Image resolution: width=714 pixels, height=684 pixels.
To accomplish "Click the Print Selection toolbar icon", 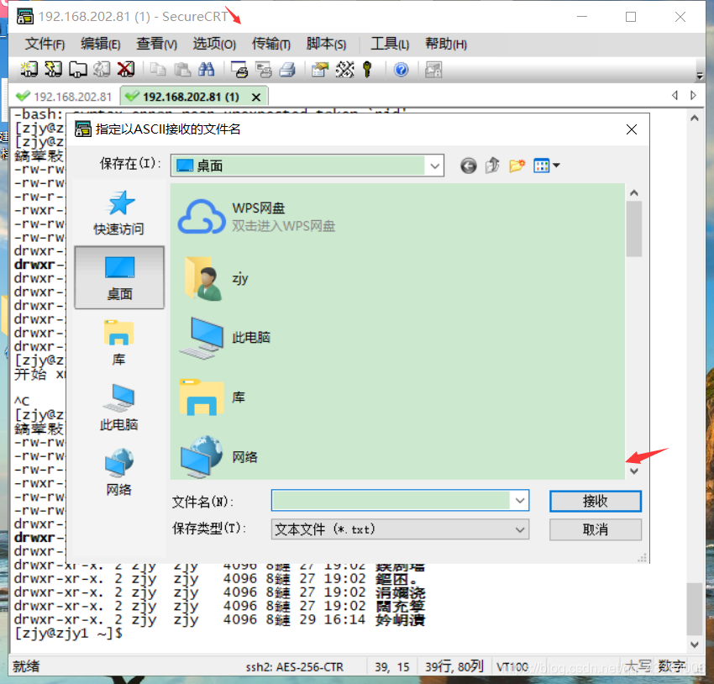I will tap(263, 69).
